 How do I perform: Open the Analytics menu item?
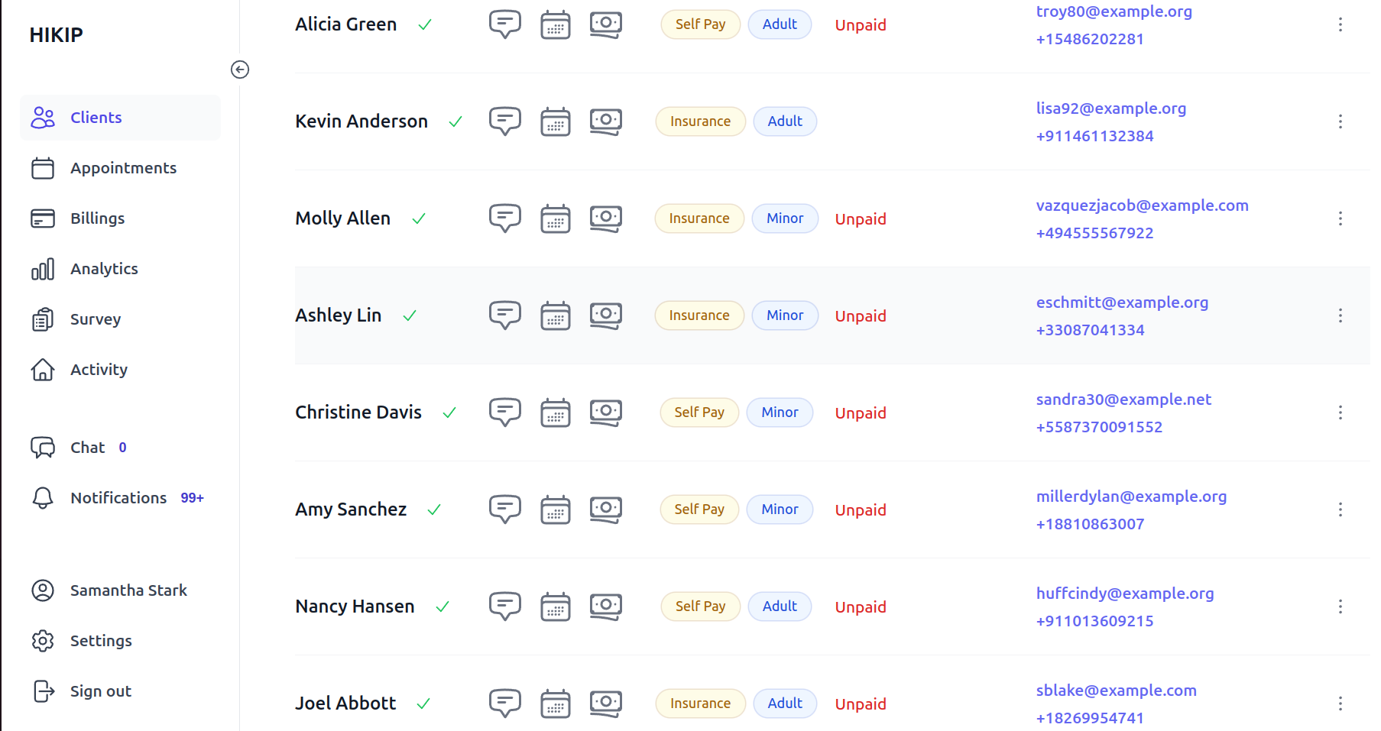(104, 269)
